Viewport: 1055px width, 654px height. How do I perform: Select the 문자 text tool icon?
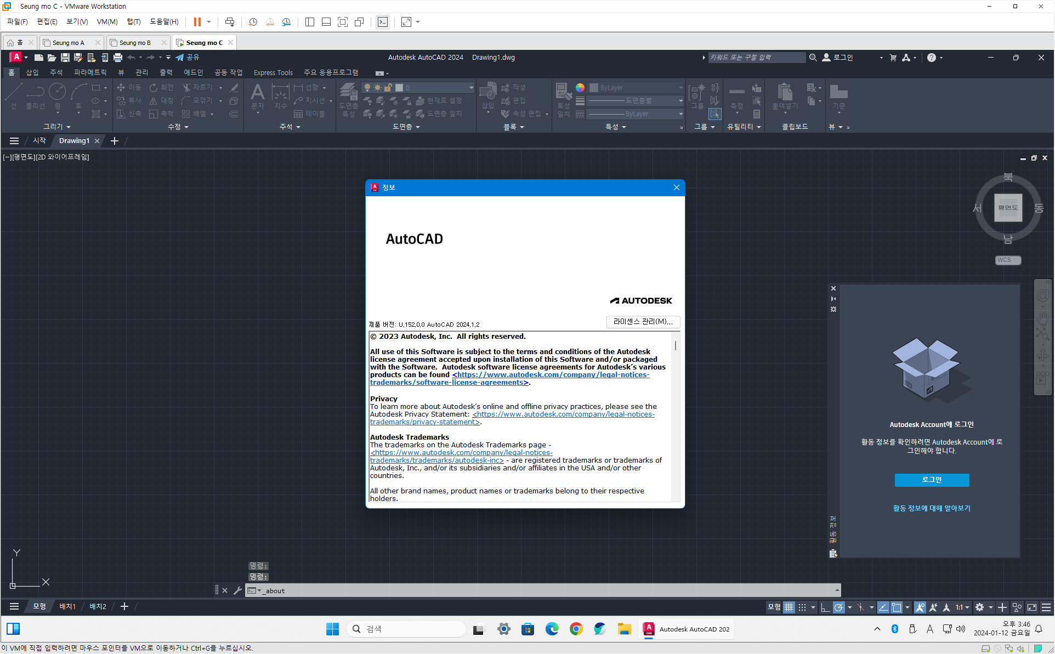click(257, 92)
